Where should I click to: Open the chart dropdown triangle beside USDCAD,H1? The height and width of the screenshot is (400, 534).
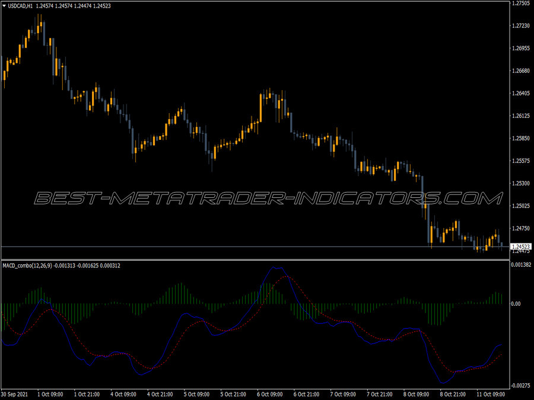tap(4, 6)
